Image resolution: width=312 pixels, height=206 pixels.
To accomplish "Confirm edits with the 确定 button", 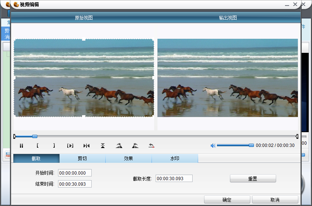I will pos(227,200).
